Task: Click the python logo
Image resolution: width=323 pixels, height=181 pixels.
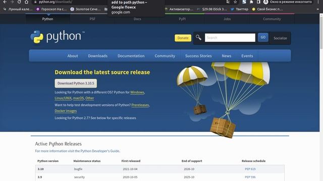Action: pyautogui.click(x=57, y=37)
